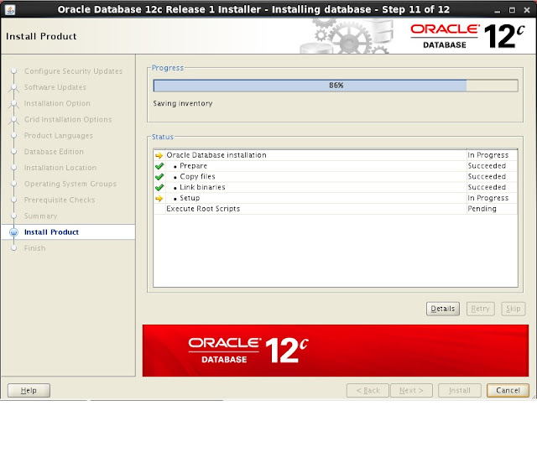Click Succeeded status of Prepare row
537x468 pixels.
point(487,166)
